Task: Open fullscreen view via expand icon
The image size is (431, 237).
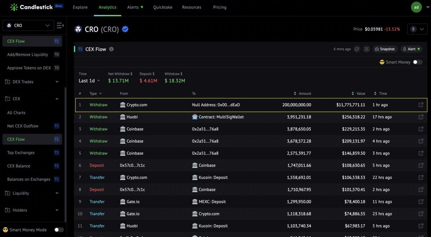Action: click(x=366, y=49)
